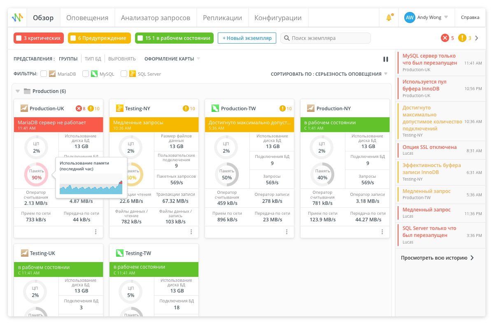Click Production-UK critical error badge
494x325 pixels.
(81, 109)
